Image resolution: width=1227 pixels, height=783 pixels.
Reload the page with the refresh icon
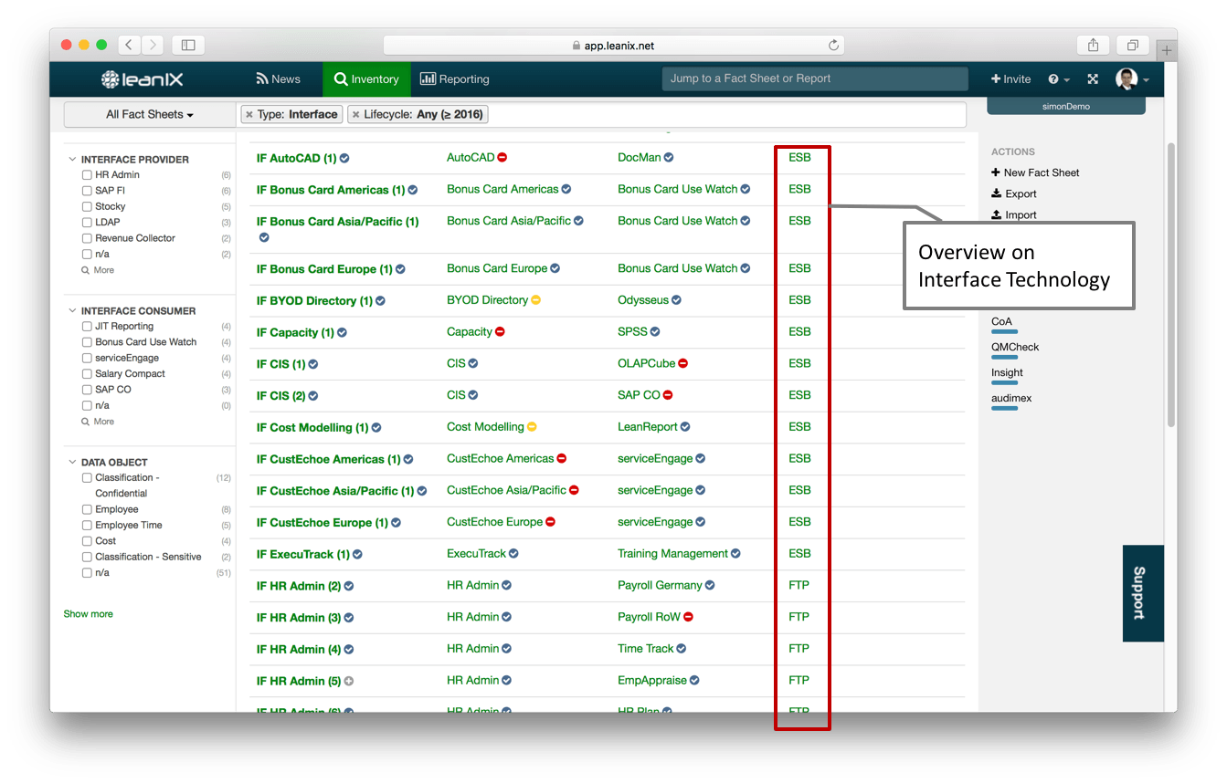(x=833, y=46)
